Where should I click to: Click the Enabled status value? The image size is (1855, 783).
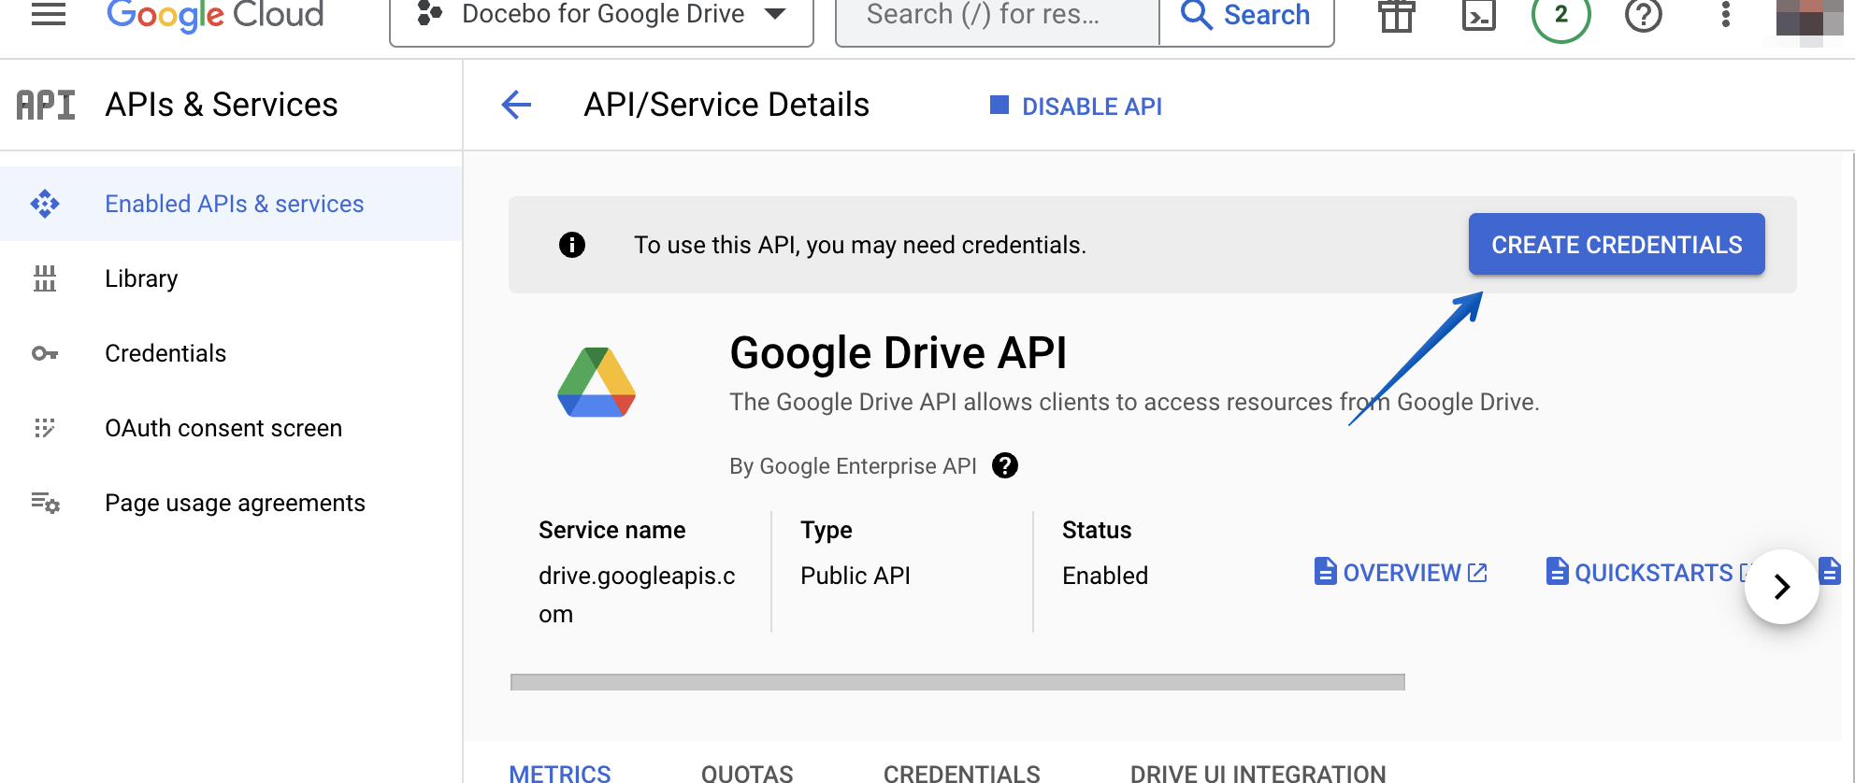tap(1105, 576)
